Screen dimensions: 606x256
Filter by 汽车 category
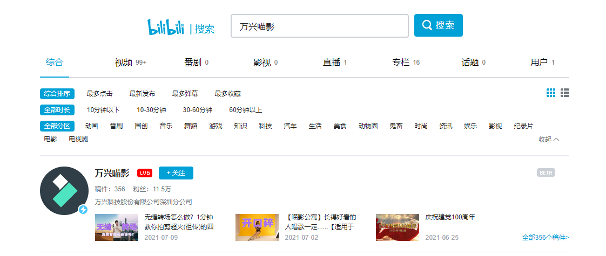tap(290, 126)
